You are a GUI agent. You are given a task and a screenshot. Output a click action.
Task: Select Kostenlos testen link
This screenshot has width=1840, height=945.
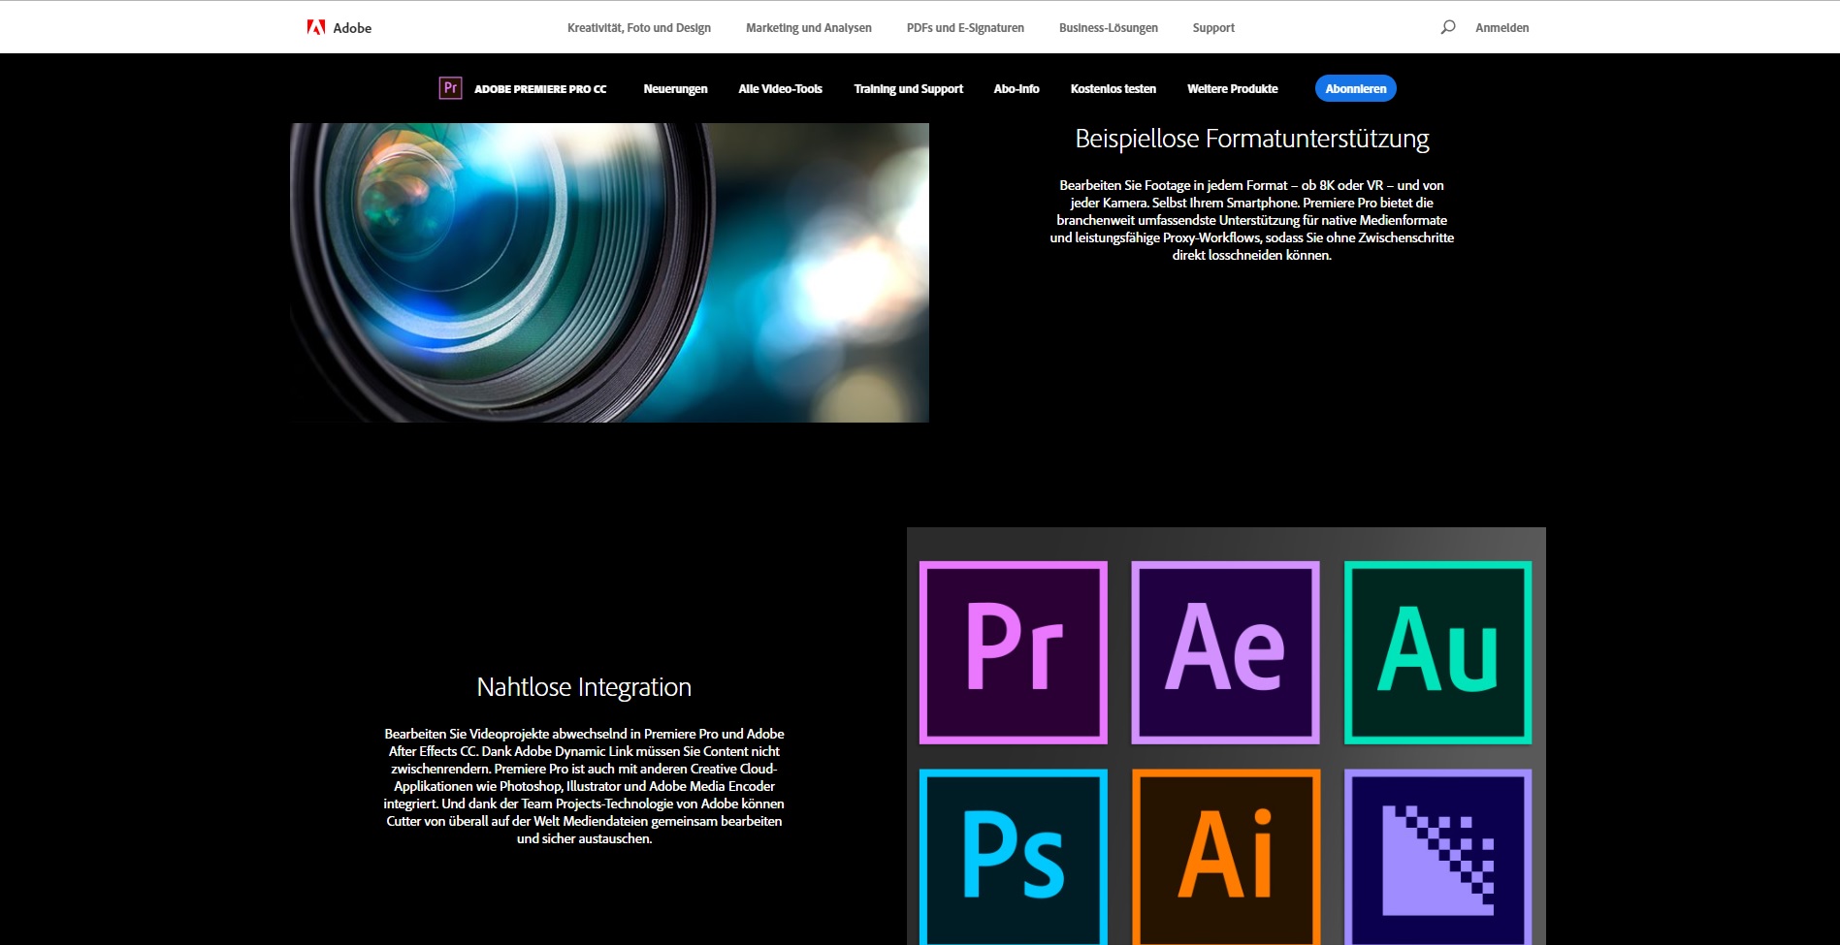1113,89
